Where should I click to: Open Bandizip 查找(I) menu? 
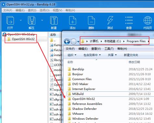(32, 10)
